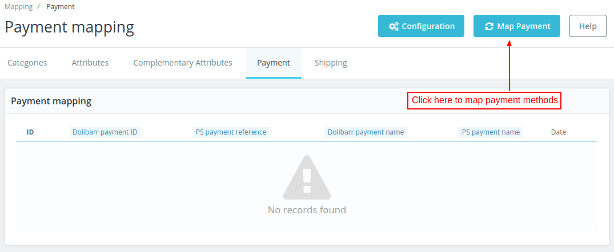This screenshot has height=252, width=614.
Task: Select the Complementary Attributes tab
Action: [x=183, y=63]
